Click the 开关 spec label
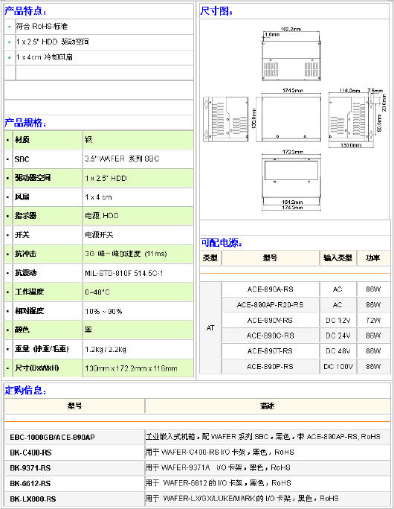The height and width of the screenshot is (509, 394). [x=22, y=234]
